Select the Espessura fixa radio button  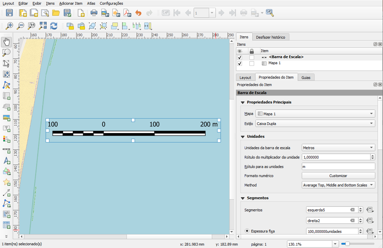(247, 231)
